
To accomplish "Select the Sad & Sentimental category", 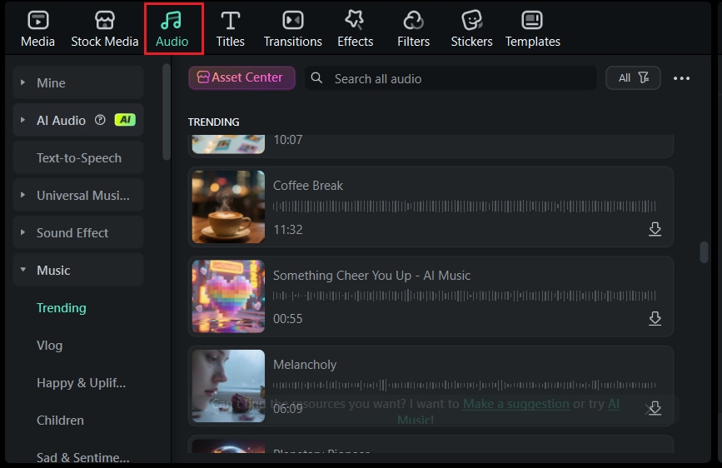I will 83,457.
